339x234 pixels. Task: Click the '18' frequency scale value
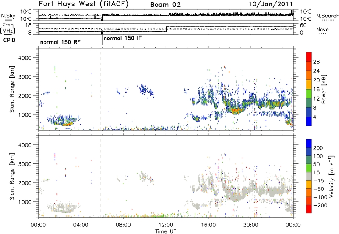tap(28, 25)
